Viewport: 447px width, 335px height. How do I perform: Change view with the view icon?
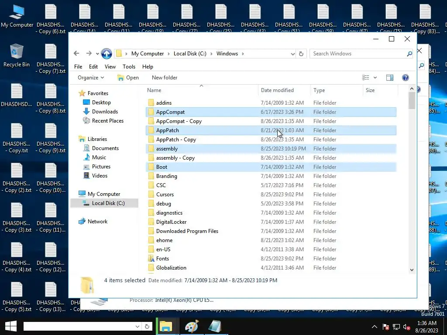pos(366,78)
